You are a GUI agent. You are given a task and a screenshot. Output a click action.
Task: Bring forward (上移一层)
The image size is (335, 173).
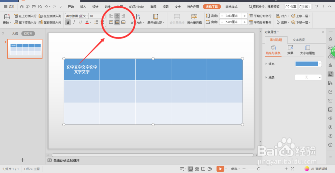(x=301, y=16)
